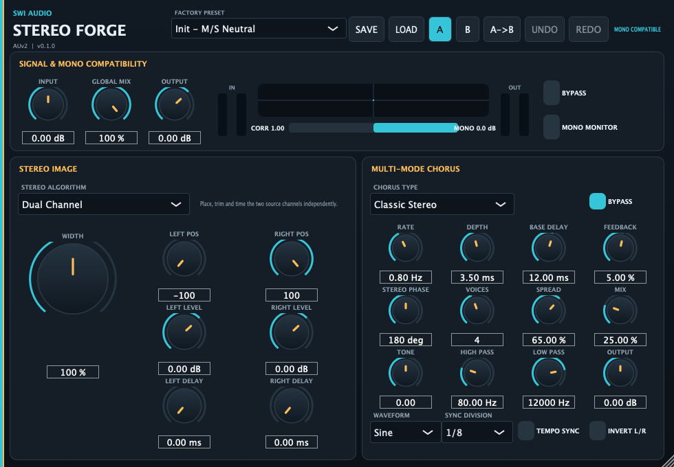Click the STEREO PHASE value field 180 deg
The height and width of the screenshot is (467, 674).
(x=405, y=340)
